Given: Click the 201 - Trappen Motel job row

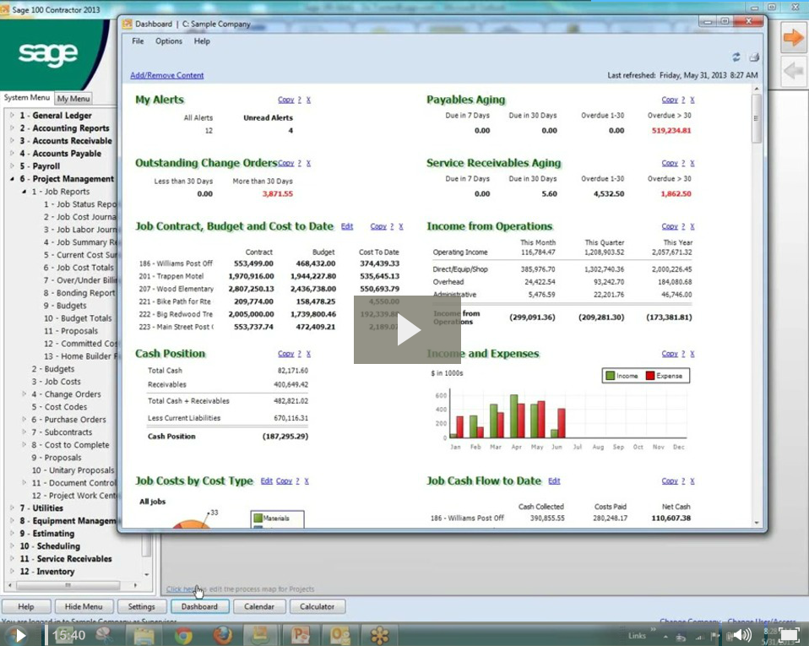Looking at the screenshot, I should coord(269,276).
